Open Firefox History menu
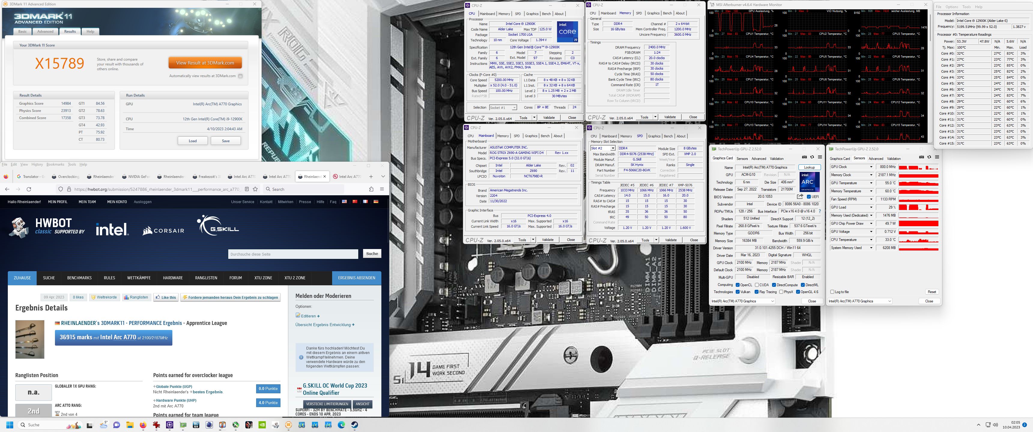 tap(37, 164)
